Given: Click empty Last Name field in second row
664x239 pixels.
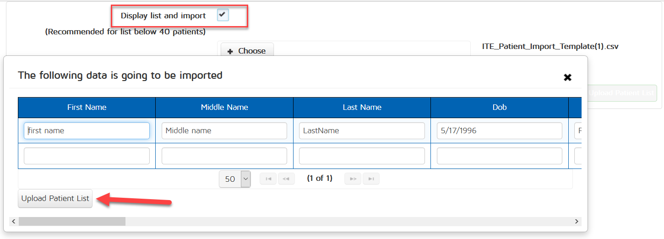Looking at the screenshot, I should tap(362, 156).
